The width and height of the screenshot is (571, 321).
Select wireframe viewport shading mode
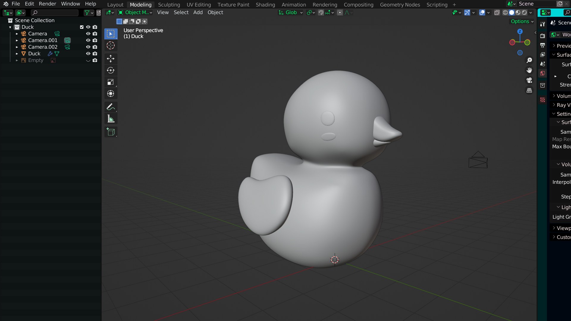[x=505, y=12]
